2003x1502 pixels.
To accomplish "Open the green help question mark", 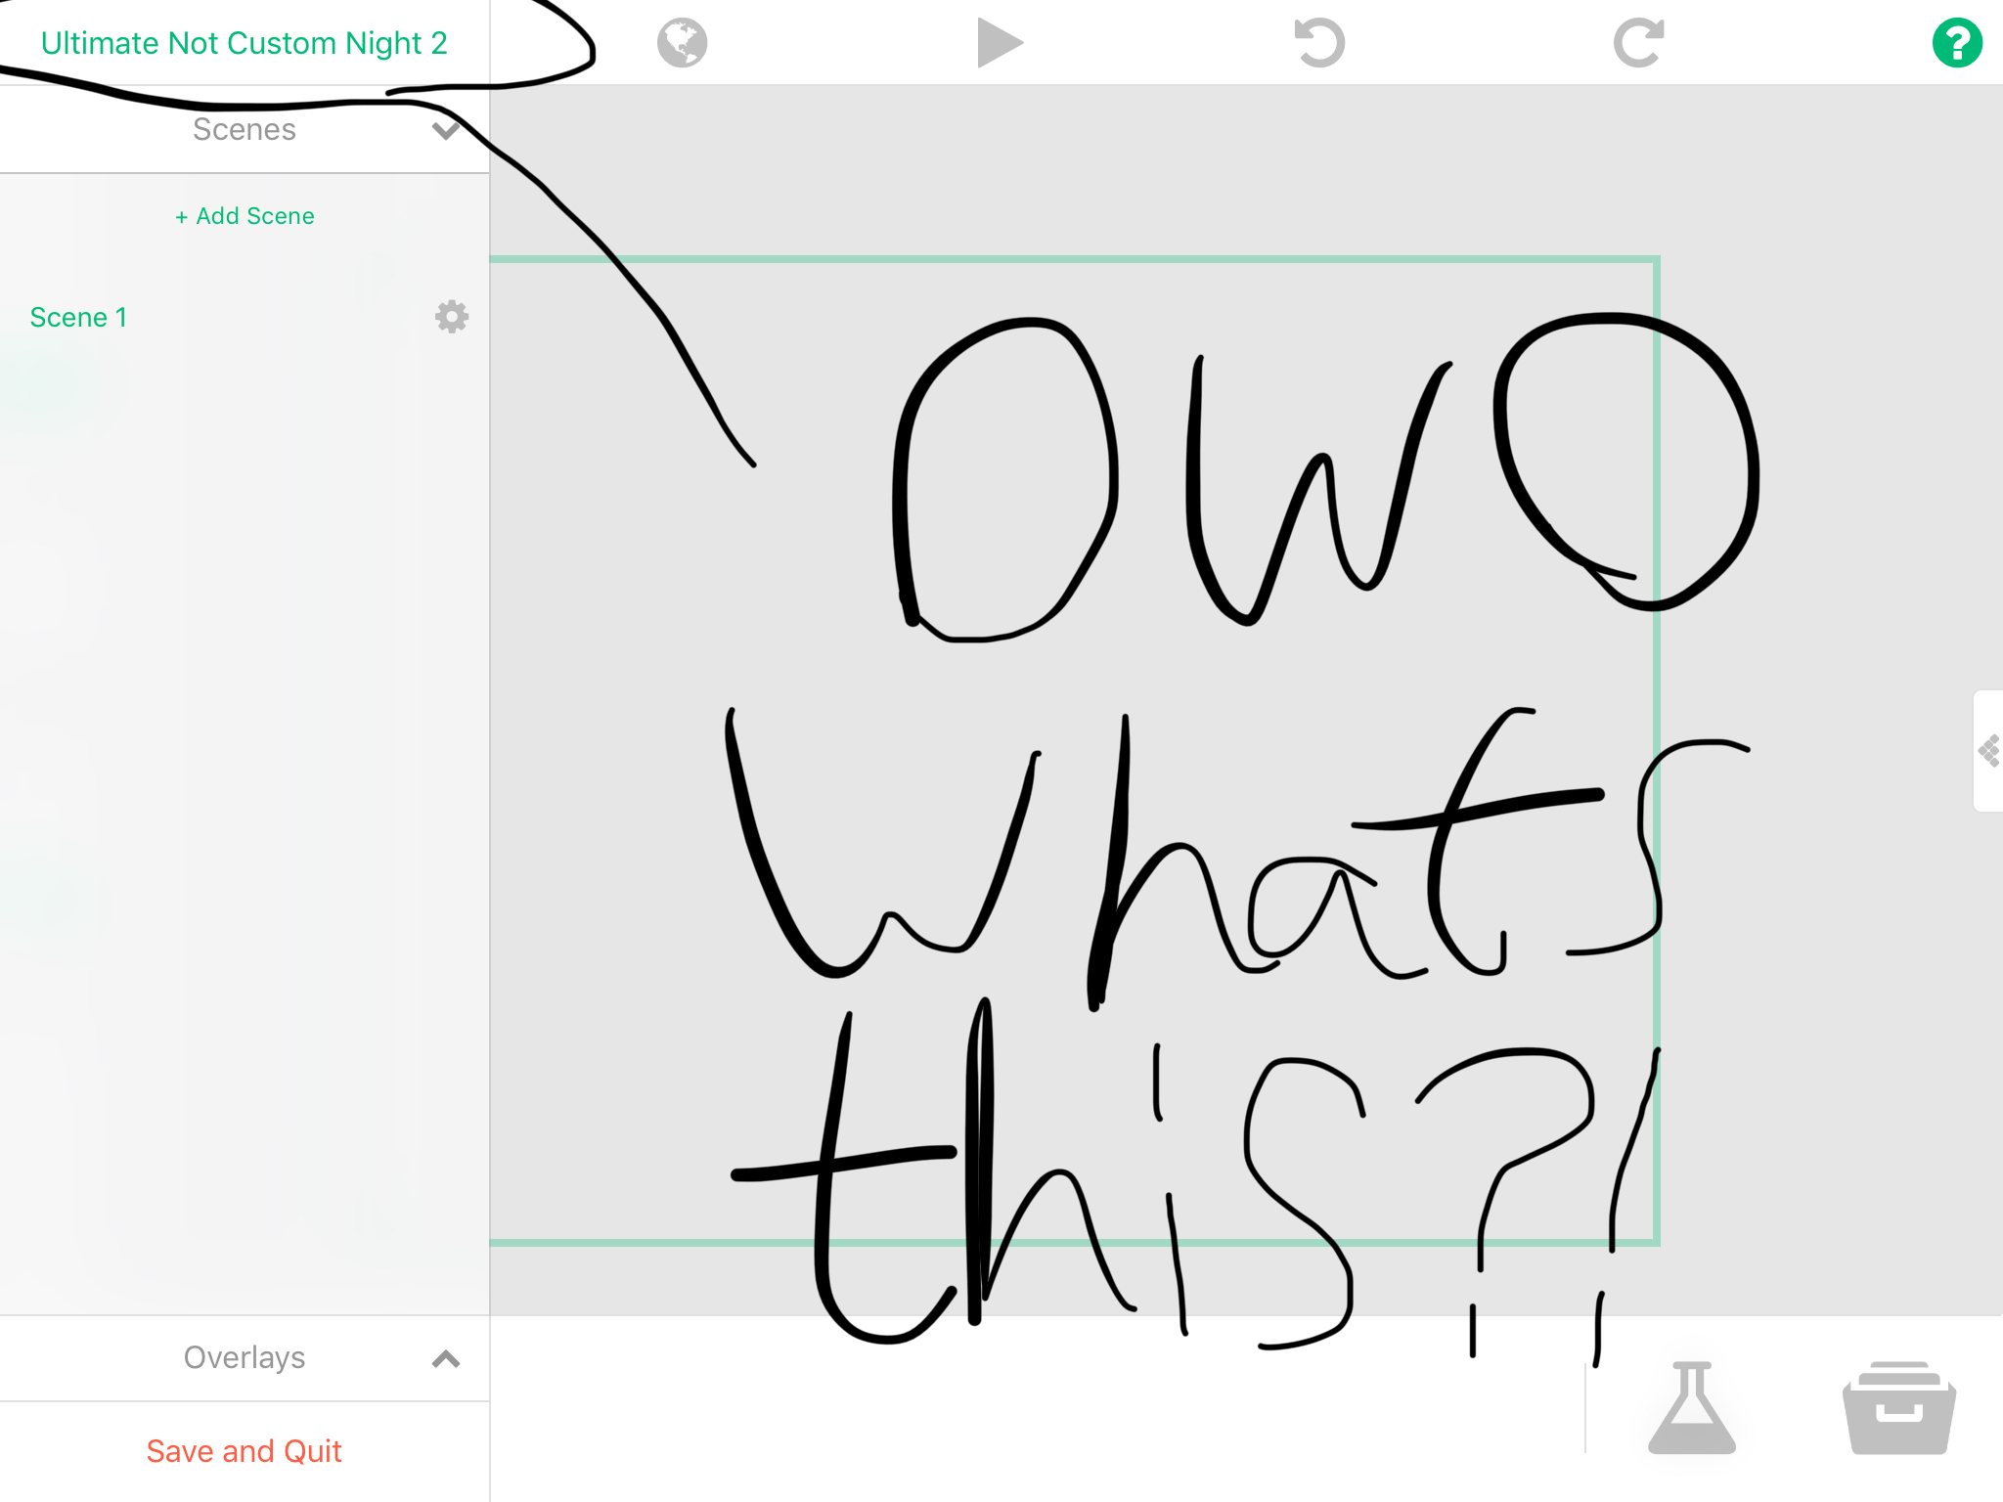I will pos(1956,43).
